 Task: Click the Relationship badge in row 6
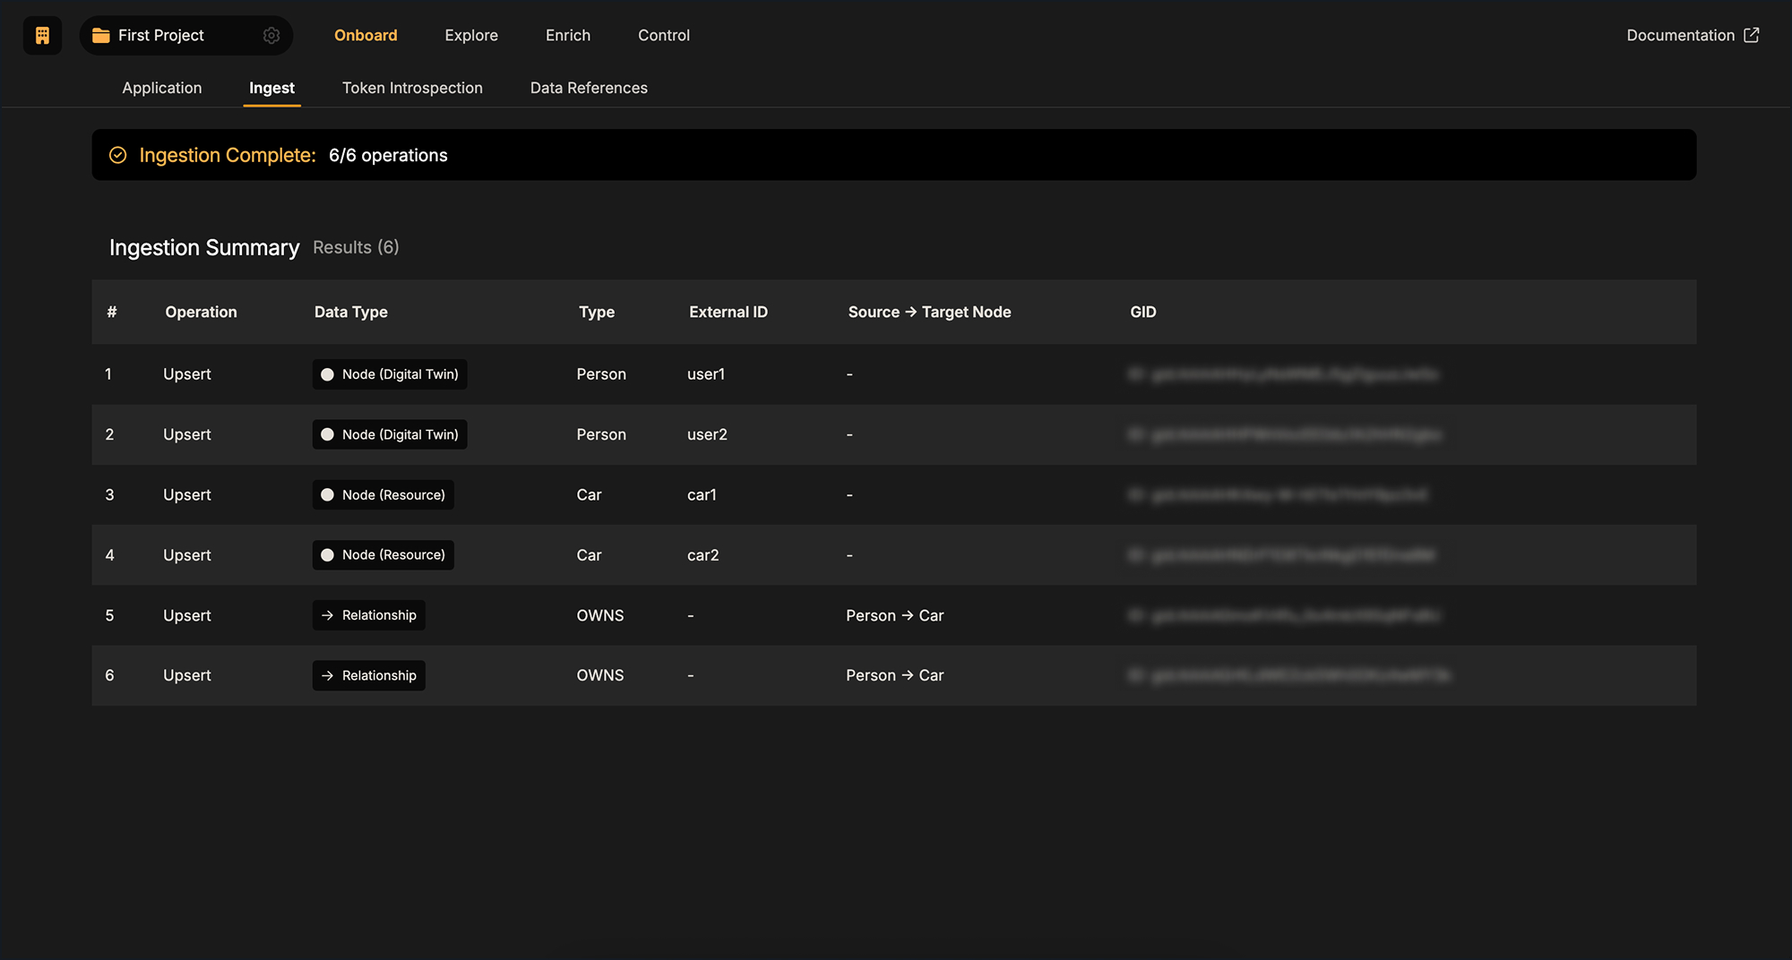(368, 675)
